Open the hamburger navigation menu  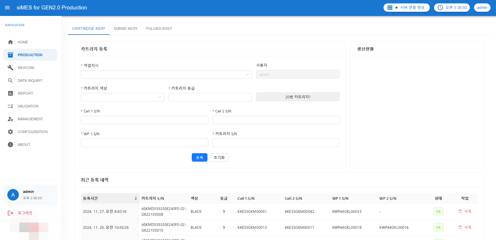[7, 8]
